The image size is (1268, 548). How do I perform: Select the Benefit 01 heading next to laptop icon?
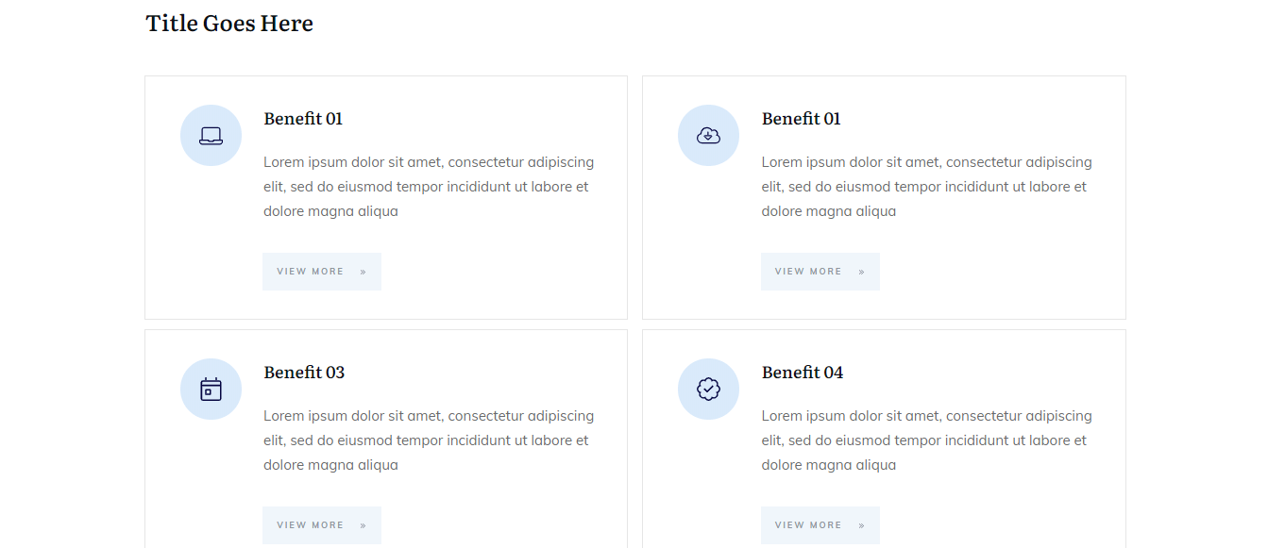pos(303,119)
